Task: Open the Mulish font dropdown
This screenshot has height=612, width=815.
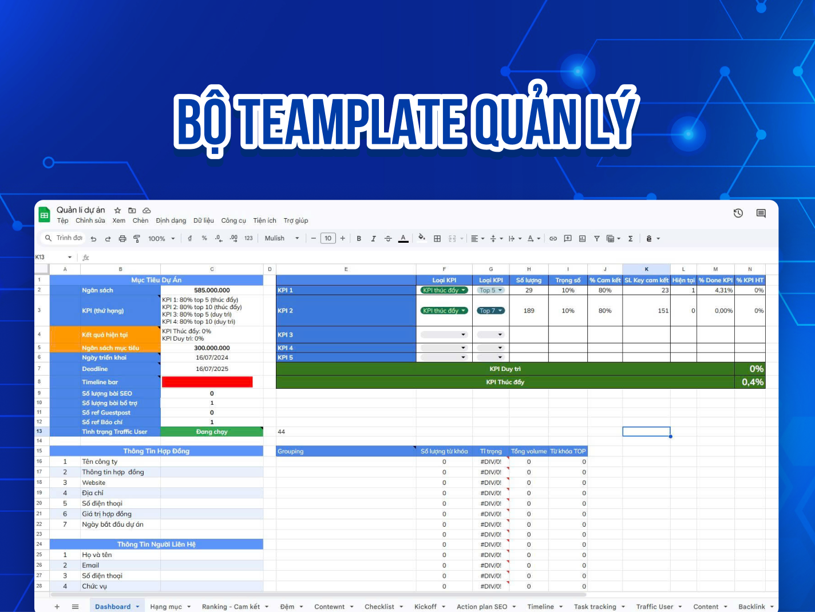Action: click(x=281, y=238)
